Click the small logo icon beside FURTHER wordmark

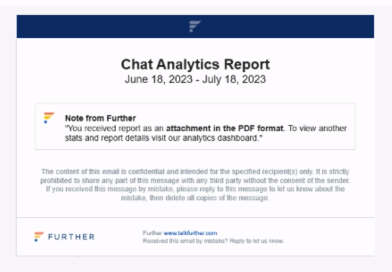point(39,236)
